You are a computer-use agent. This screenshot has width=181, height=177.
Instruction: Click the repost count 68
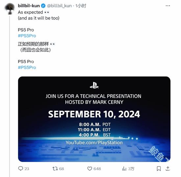[x=62, y=169]
